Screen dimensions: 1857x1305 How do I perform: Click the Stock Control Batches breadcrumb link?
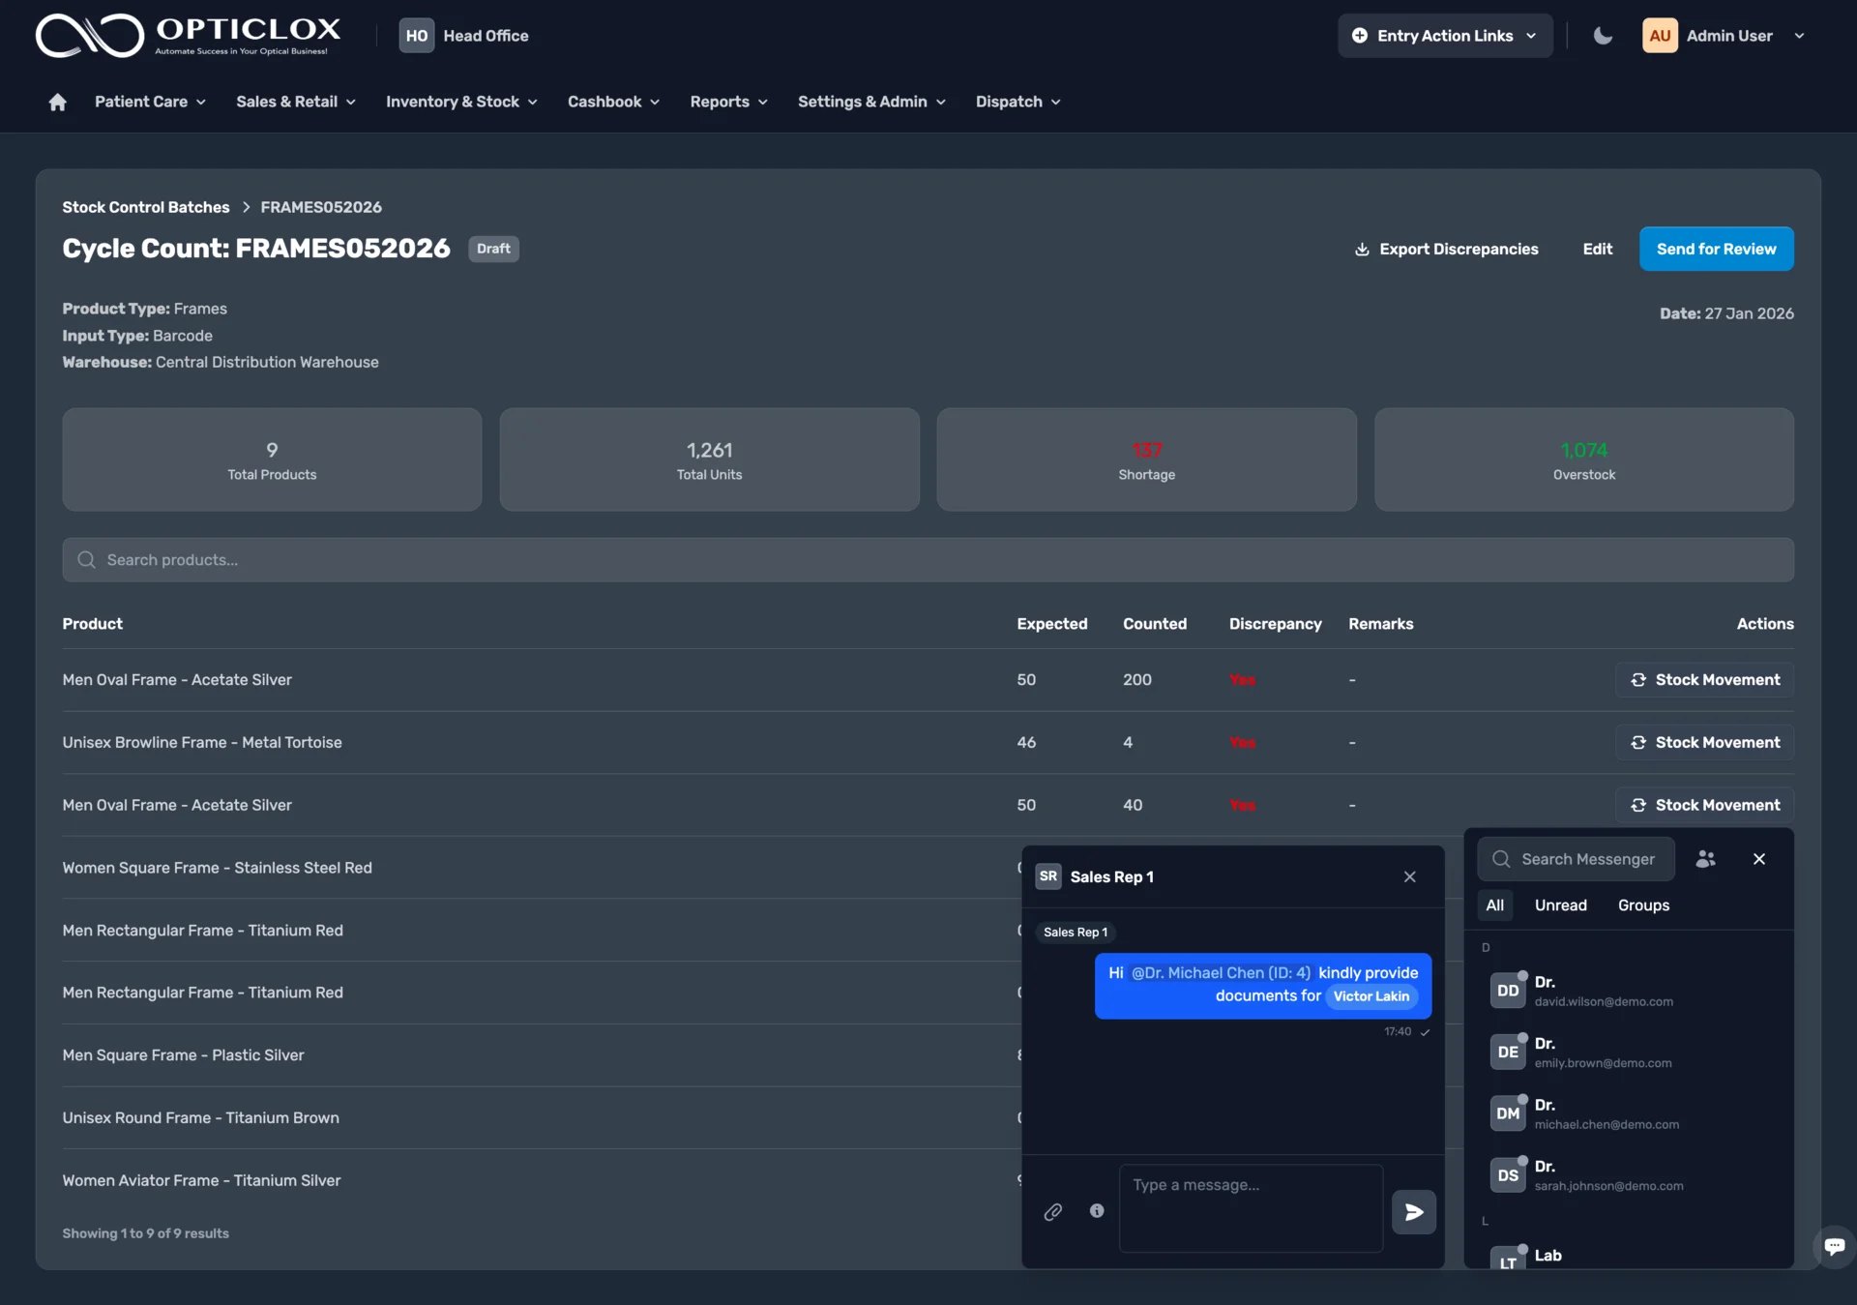click(x=146, y=207)
